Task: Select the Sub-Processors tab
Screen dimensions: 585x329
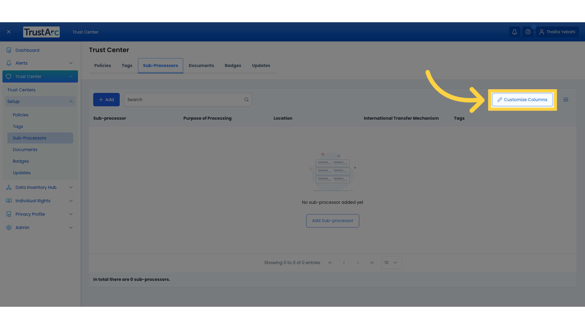Action: [160, 65]
